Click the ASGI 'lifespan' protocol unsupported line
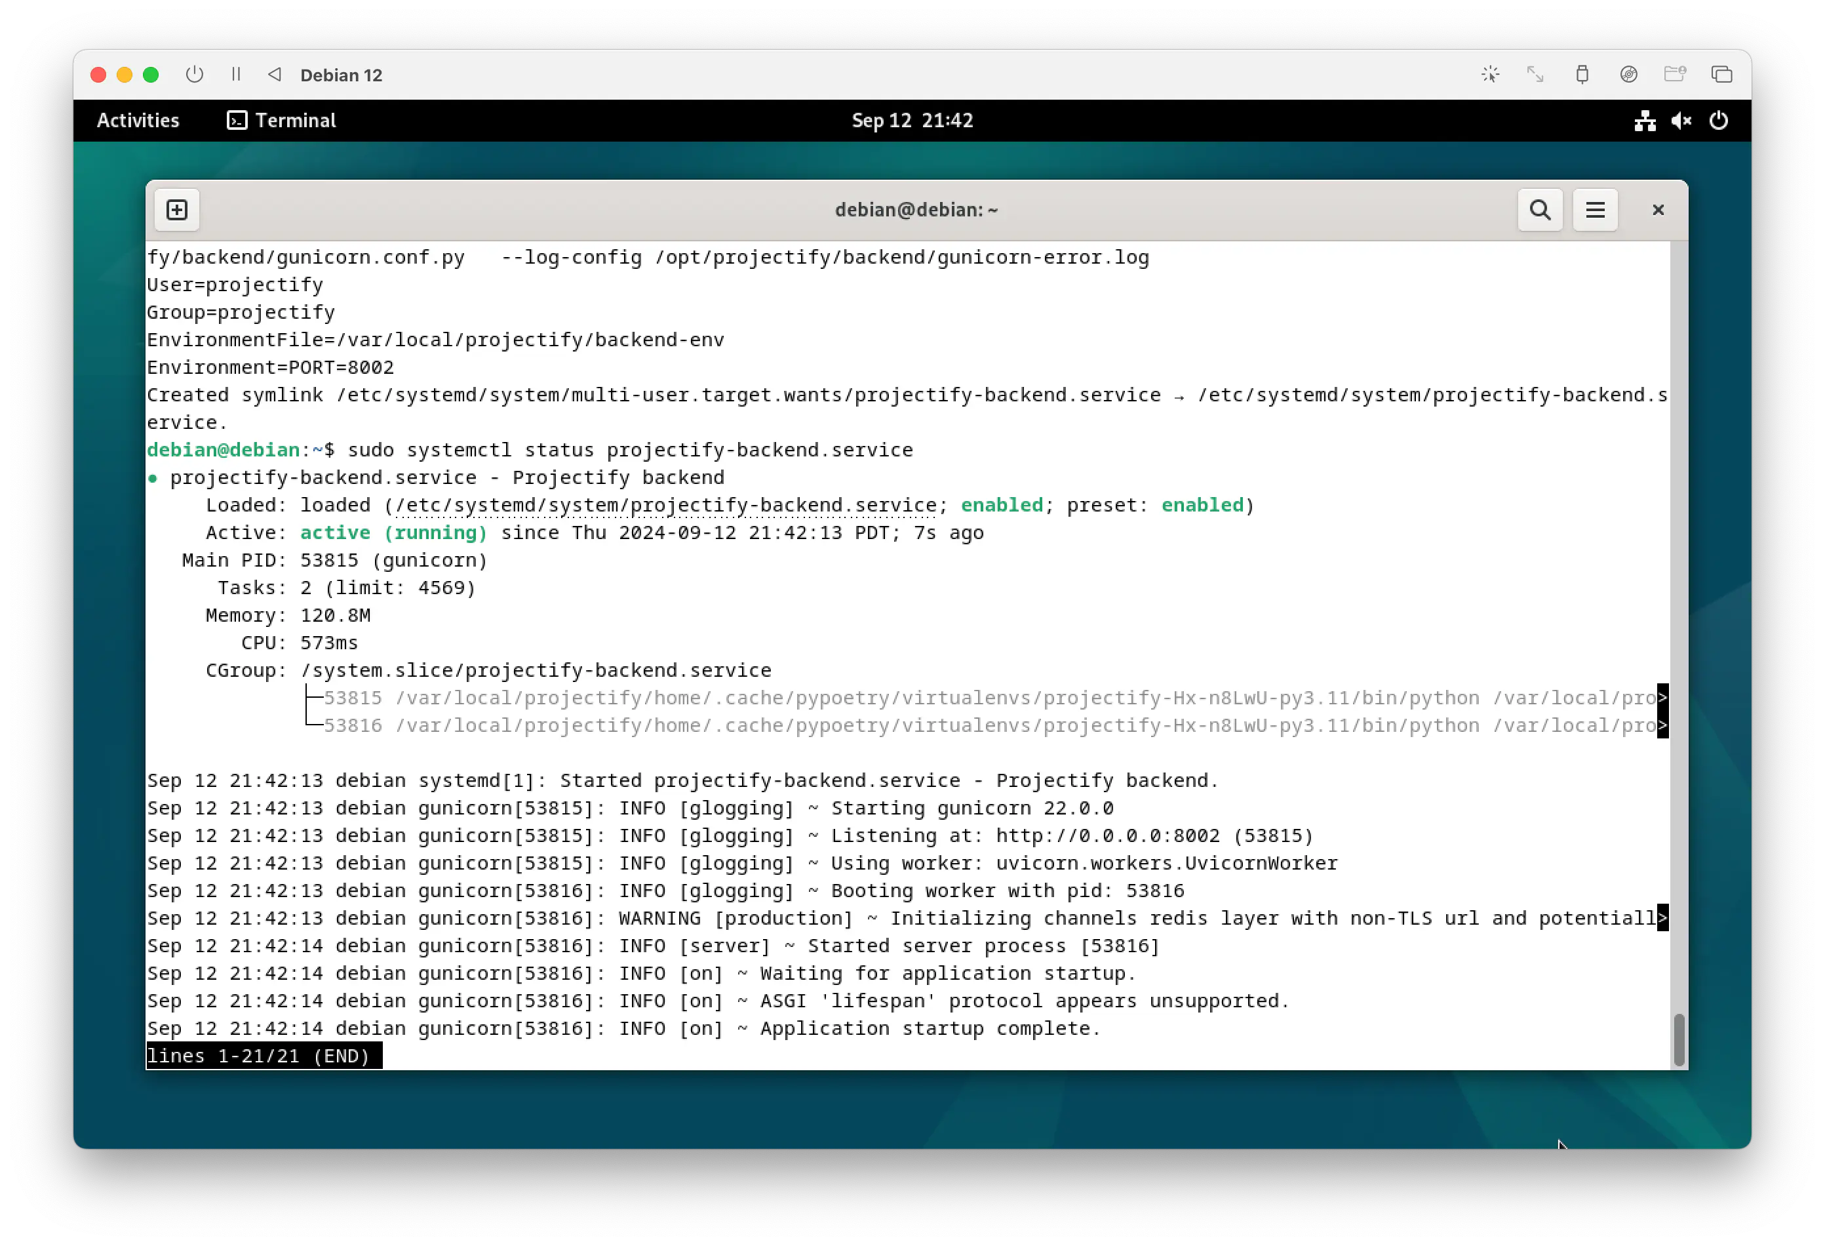Viewport: 1825px width, 1246px height. (718, 1000)
